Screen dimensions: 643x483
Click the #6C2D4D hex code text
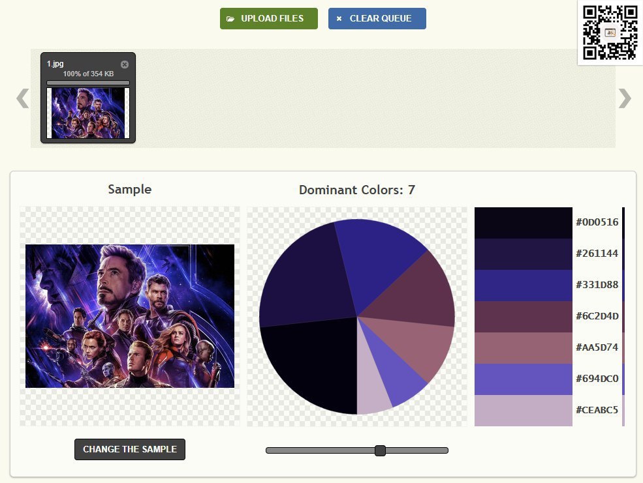point(597,316)
